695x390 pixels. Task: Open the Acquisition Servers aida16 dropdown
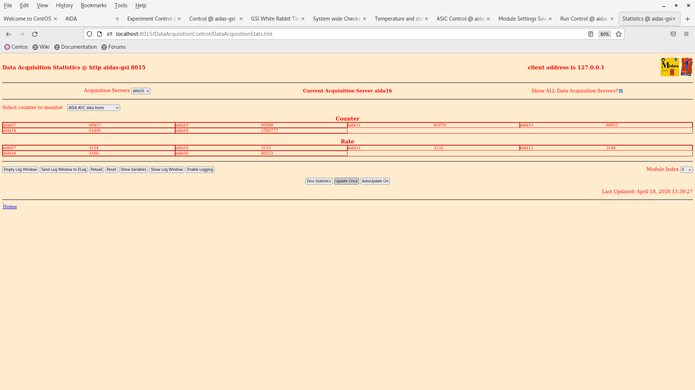(x=141, y=91)
